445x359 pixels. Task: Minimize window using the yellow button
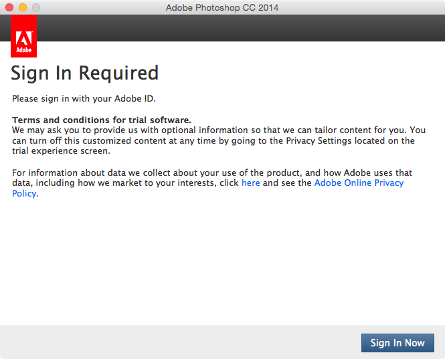[x=23, y=7]
